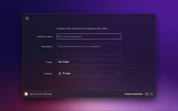Click the "Description" field label
The width and height of the screenshot is (178, 111).
coord(47,47)
